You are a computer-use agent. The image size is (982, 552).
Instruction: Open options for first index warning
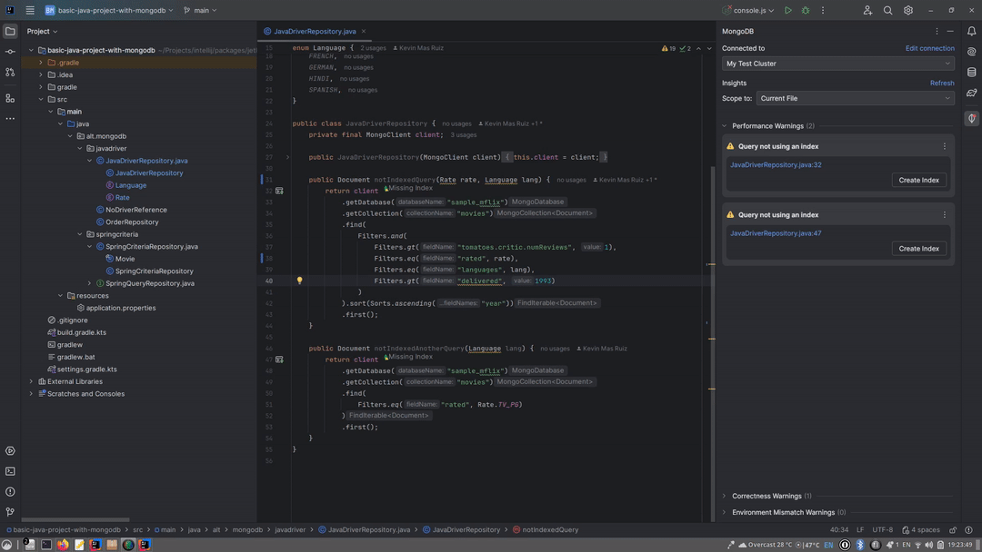pos(945,146)
